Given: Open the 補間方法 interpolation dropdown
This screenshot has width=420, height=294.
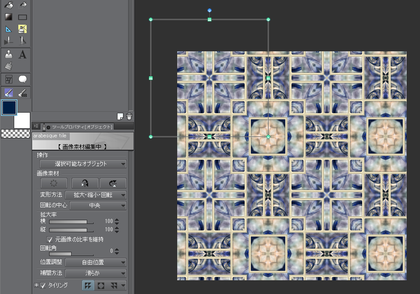Looking at the screenshot, I should [95, 273].
